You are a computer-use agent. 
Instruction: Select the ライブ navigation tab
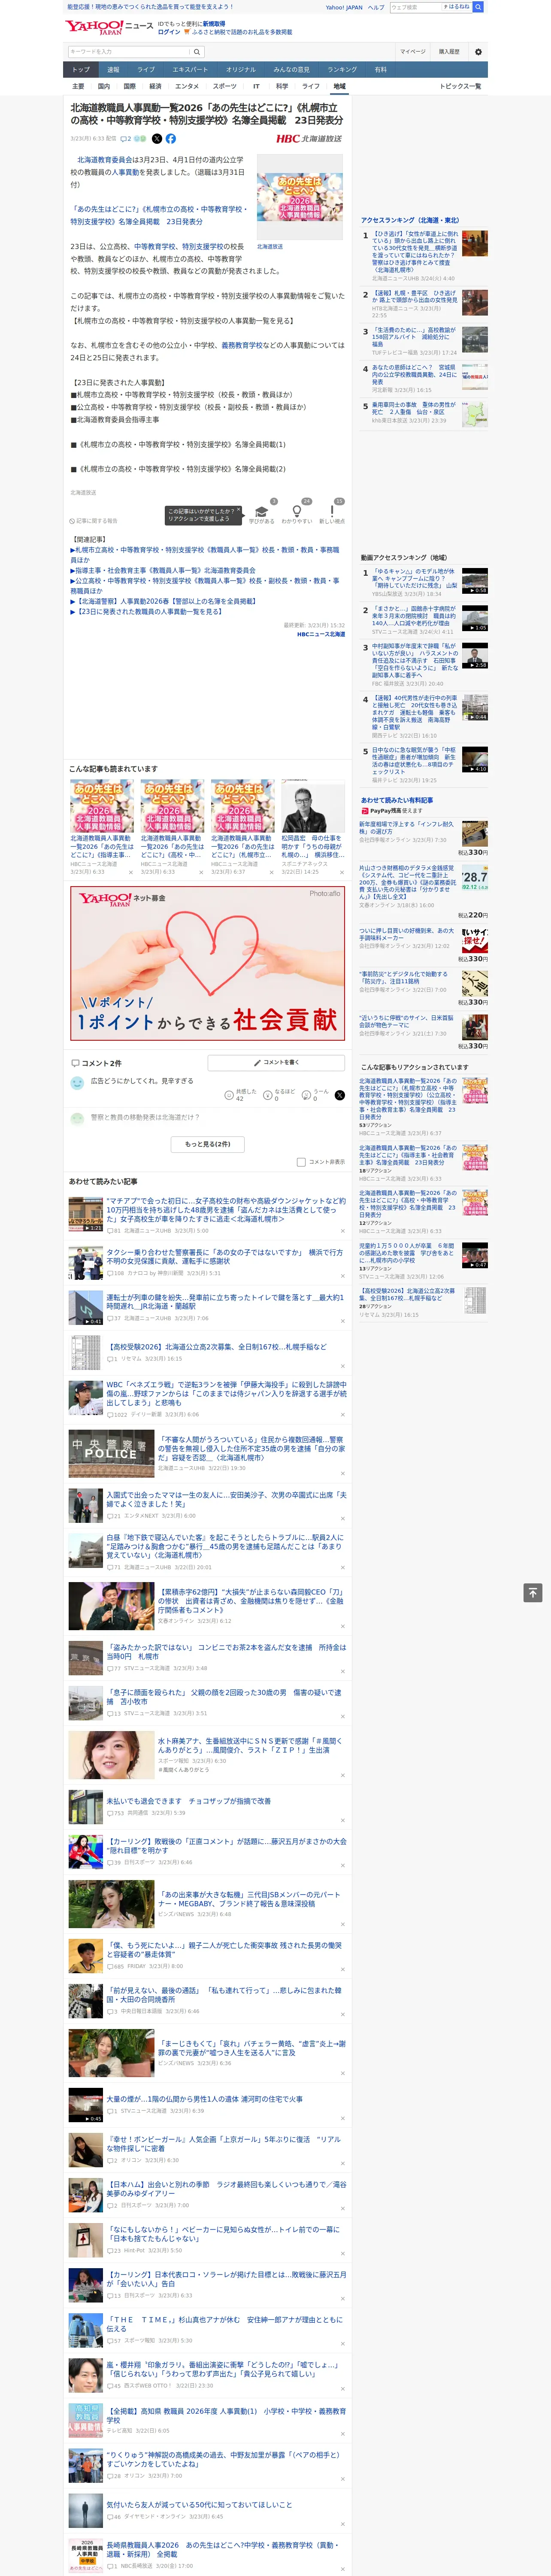coord(146,70)
